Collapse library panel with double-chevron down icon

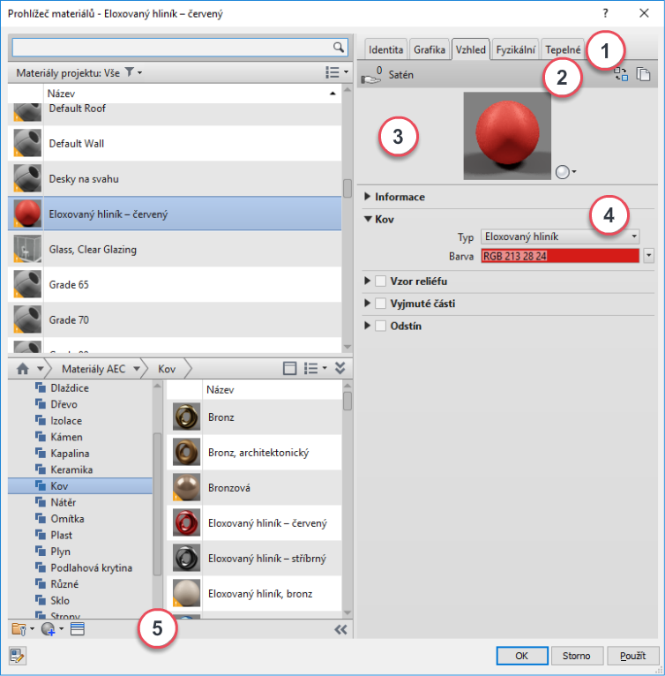(x=340, y=368)
